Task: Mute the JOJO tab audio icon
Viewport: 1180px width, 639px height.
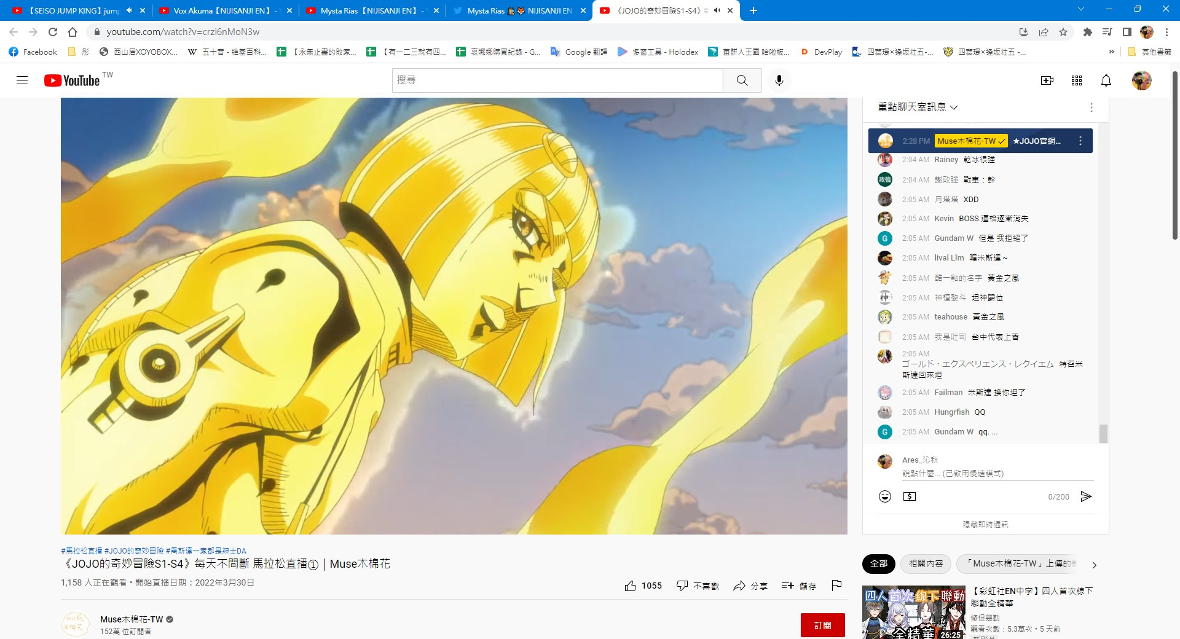Action: click(716, 10)
